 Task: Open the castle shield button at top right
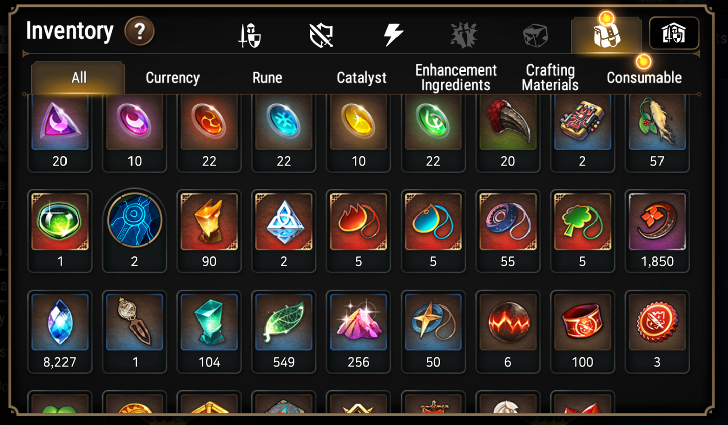[x=674, y=33]
